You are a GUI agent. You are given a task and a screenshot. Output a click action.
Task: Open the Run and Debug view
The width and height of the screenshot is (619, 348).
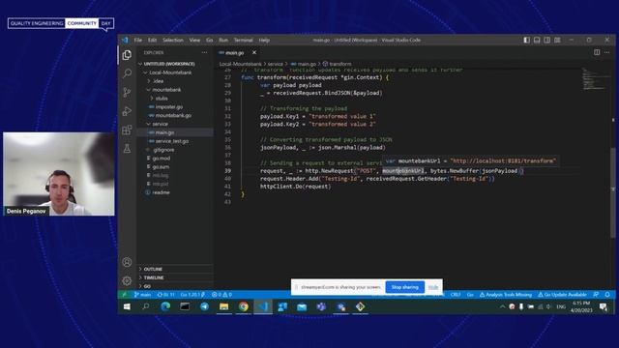pos(127,111)
